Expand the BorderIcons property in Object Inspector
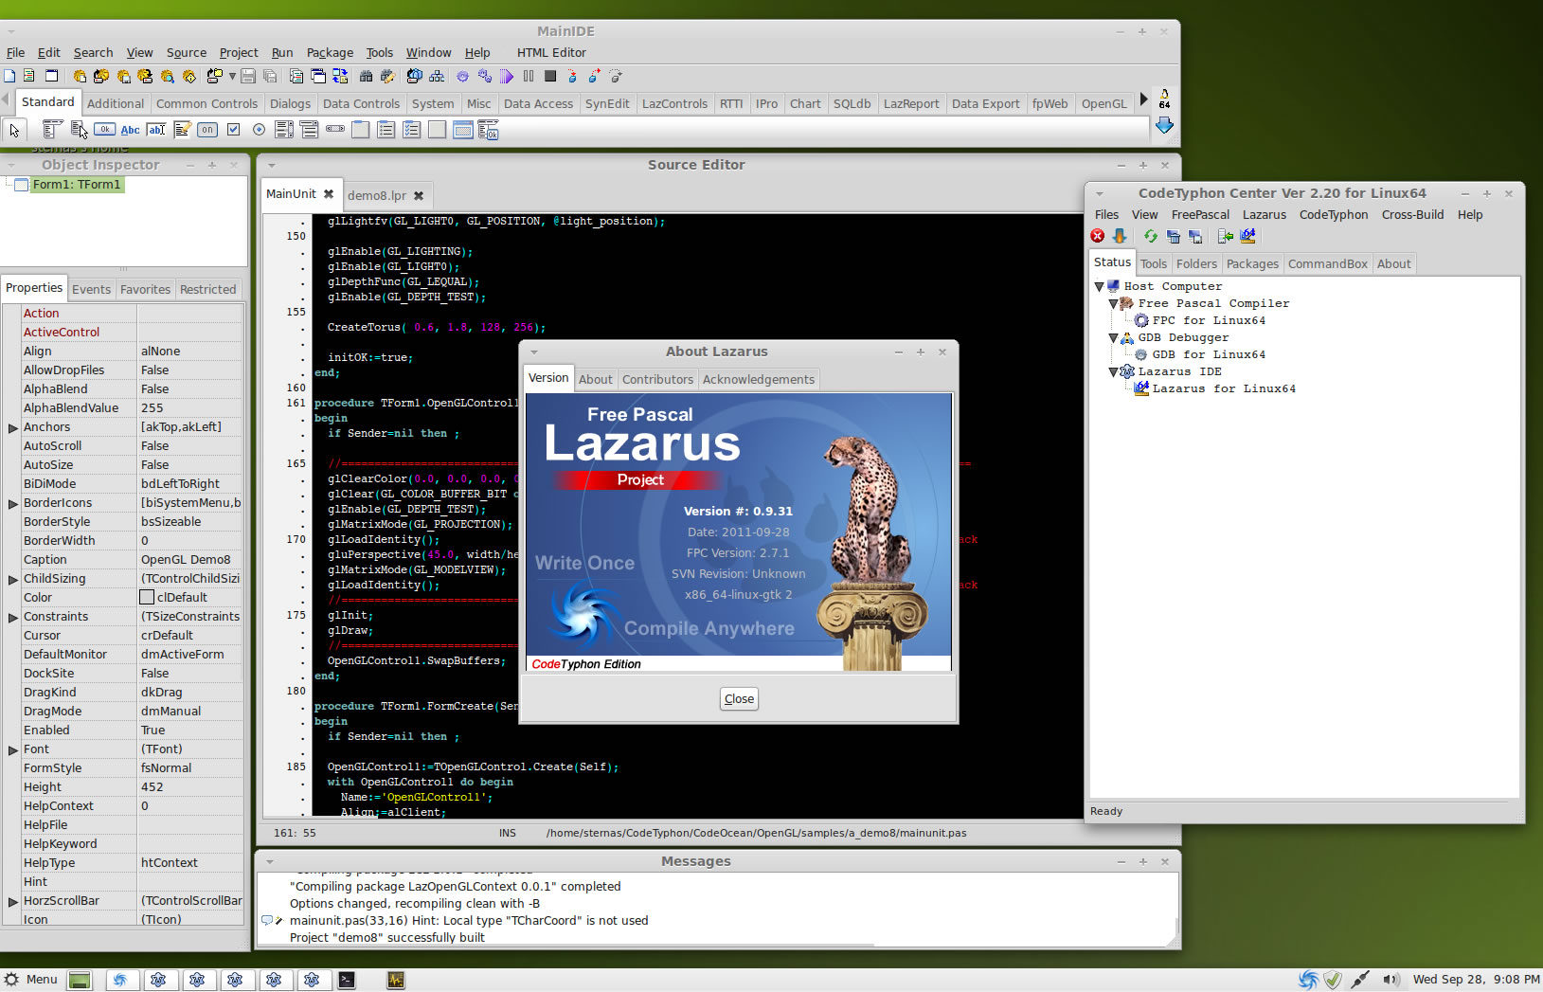Viewport: 1543px width, 992px height. pyautogui.click(x=13, y=503)
